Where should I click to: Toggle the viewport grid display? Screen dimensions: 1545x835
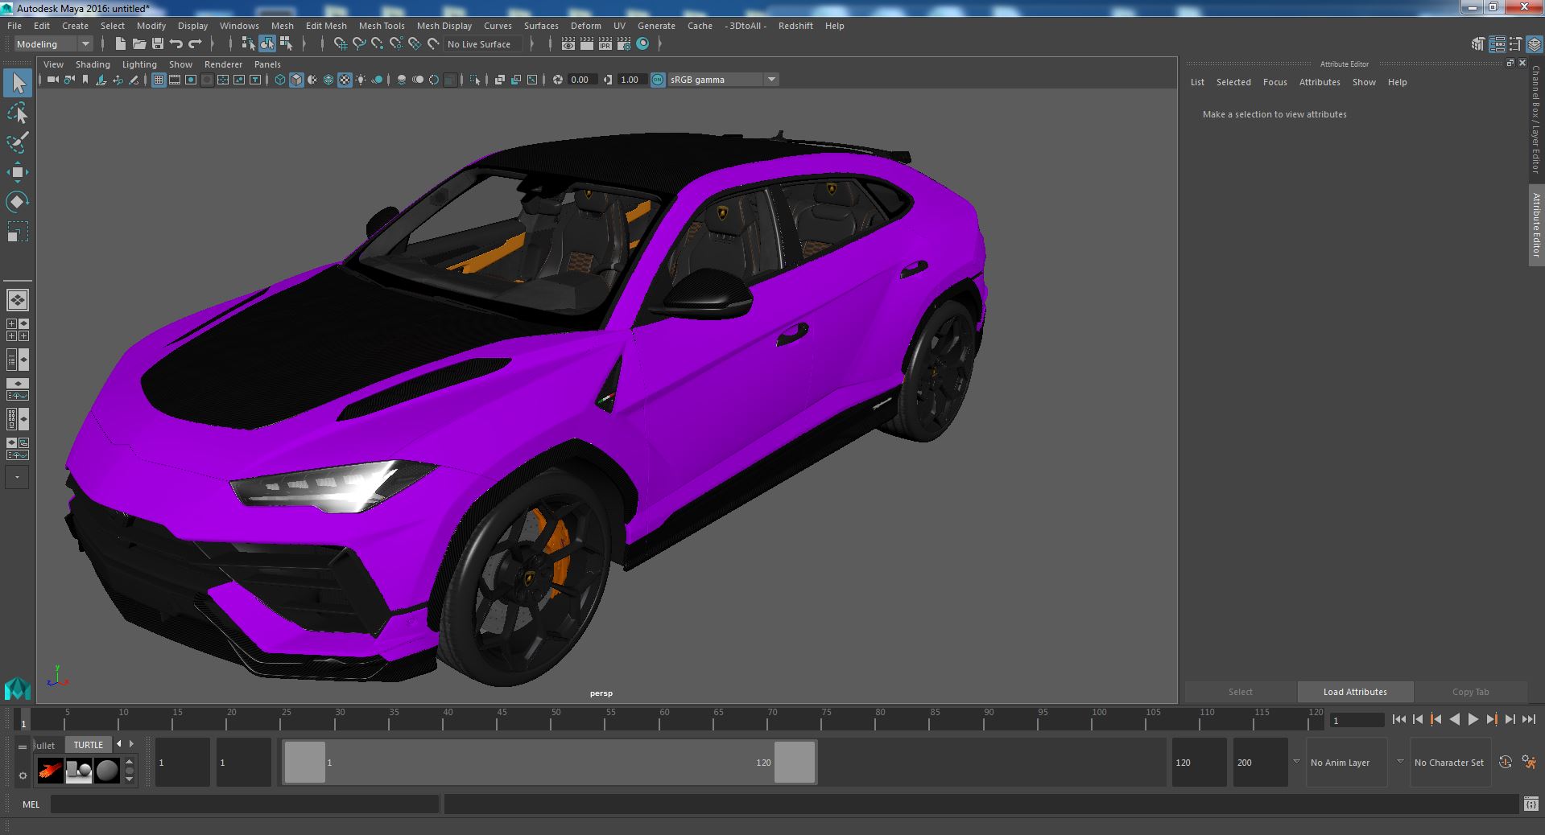159,80
